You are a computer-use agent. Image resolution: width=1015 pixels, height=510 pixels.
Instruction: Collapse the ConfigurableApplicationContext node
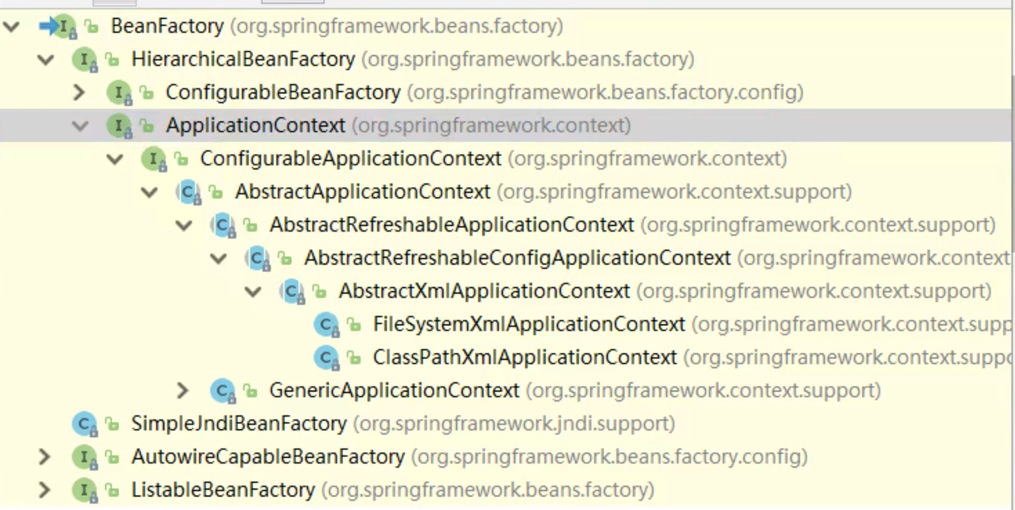[x=115, y=159]
